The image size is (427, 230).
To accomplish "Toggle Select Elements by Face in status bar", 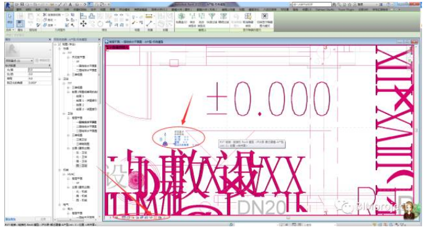I will (391, 225).
